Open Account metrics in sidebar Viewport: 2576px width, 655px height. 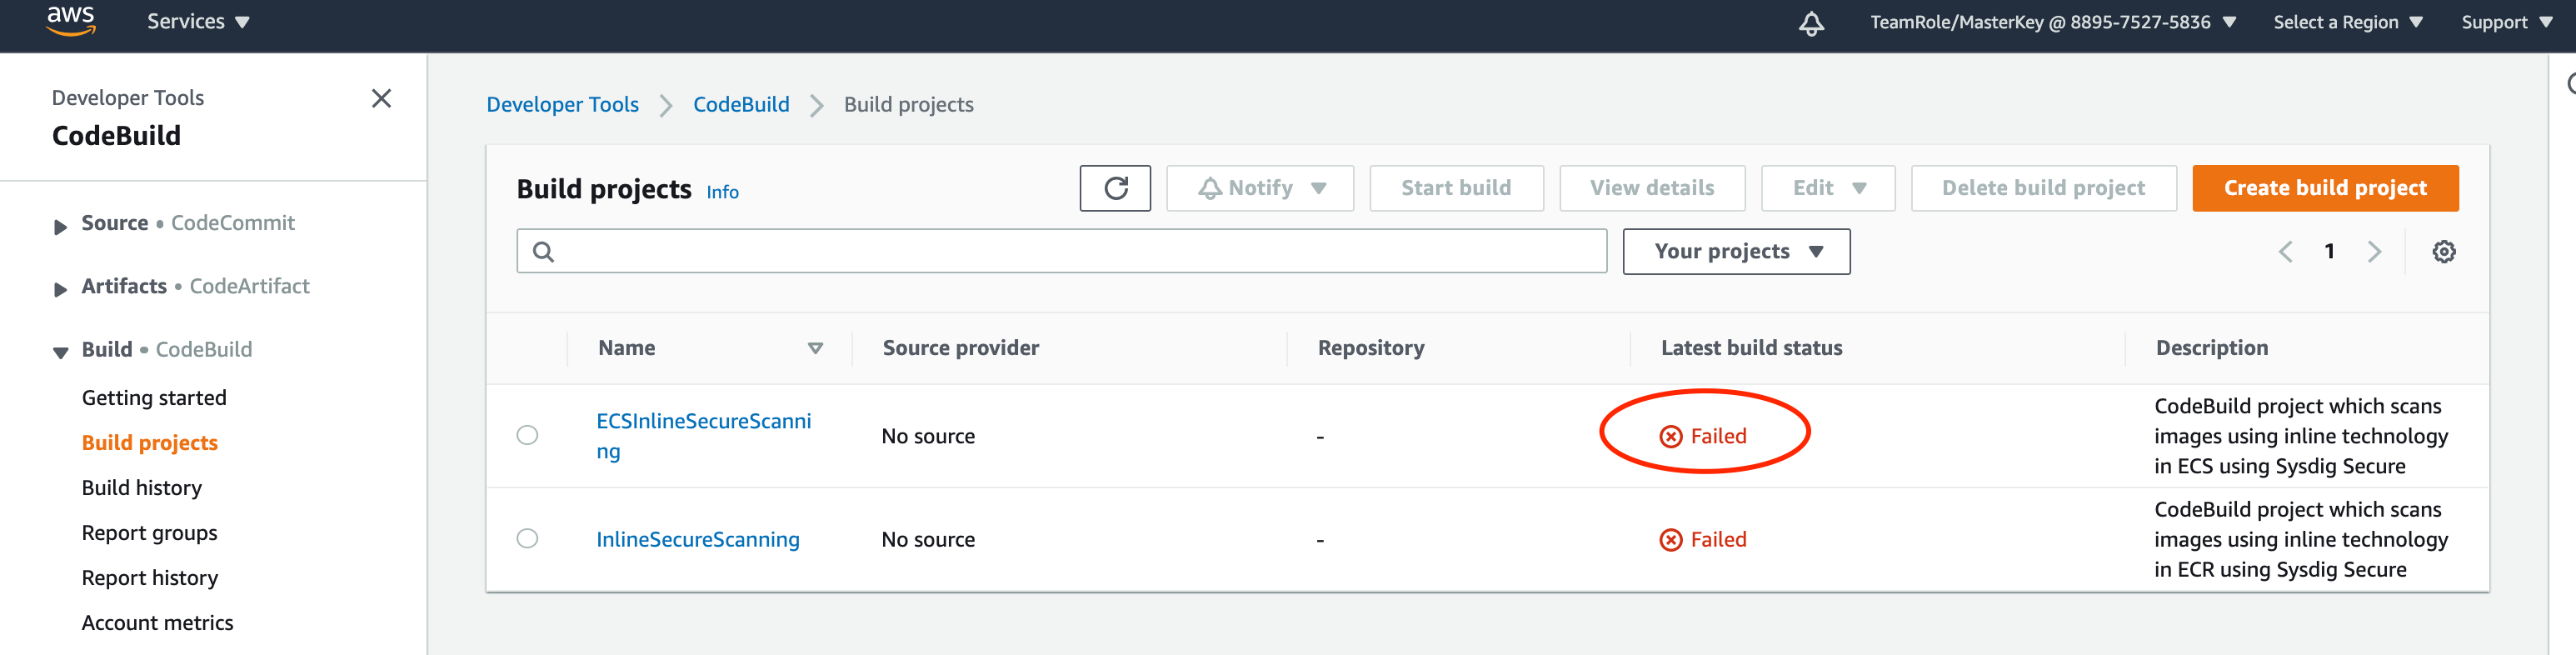(x=157, y=623)
